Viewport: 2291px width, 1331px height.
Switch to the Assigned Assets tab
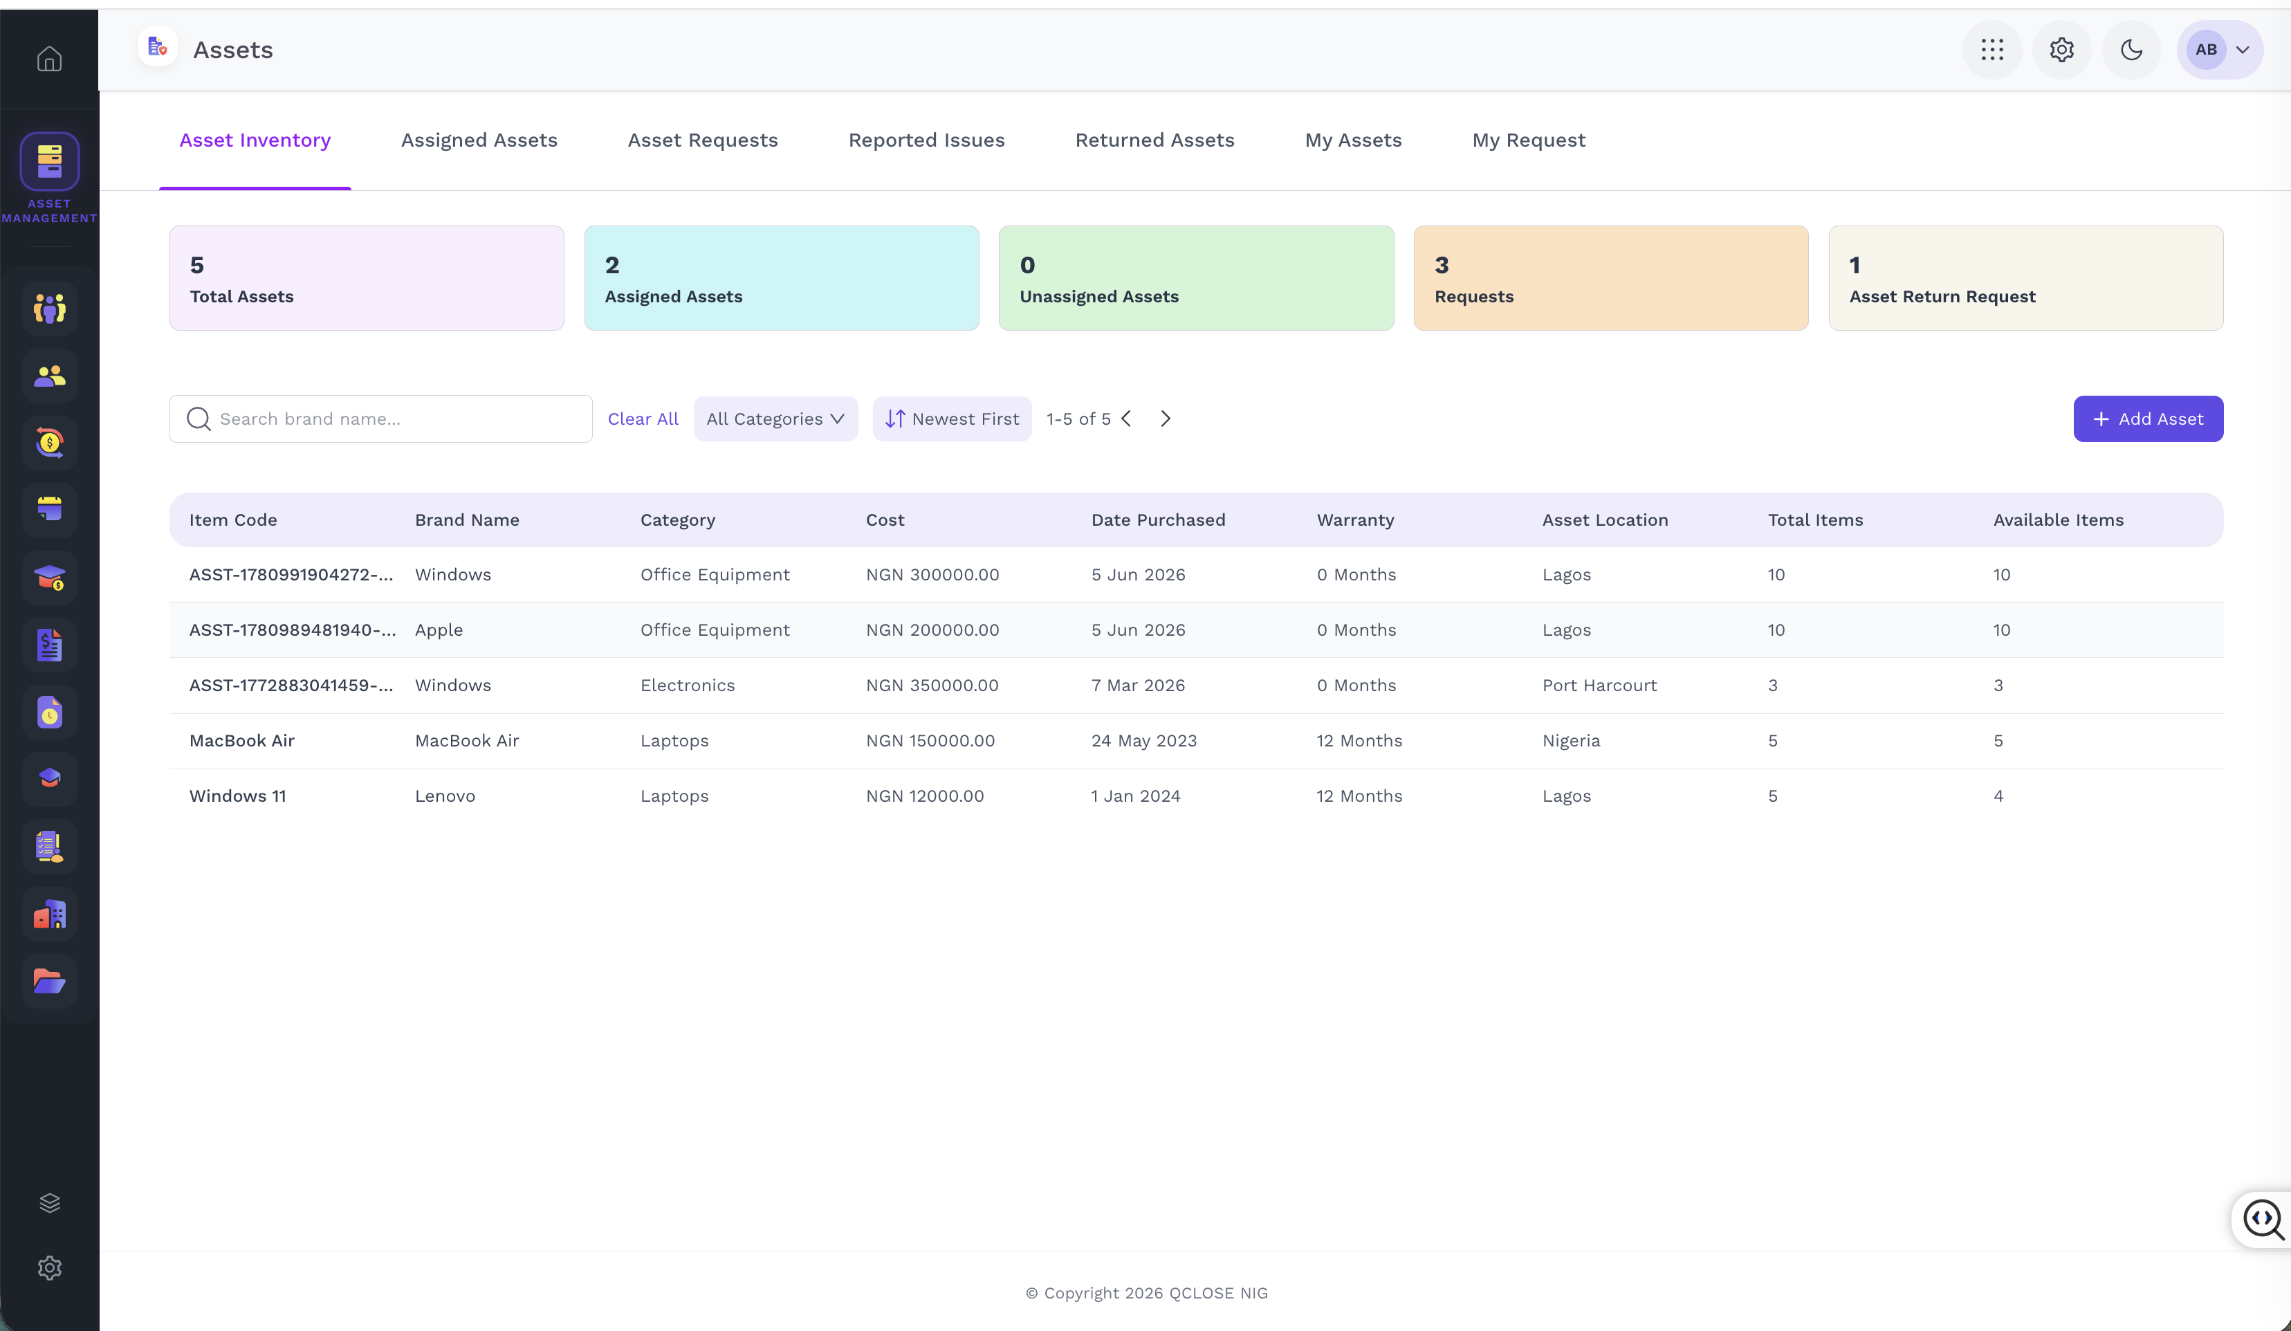pos(479,140)
